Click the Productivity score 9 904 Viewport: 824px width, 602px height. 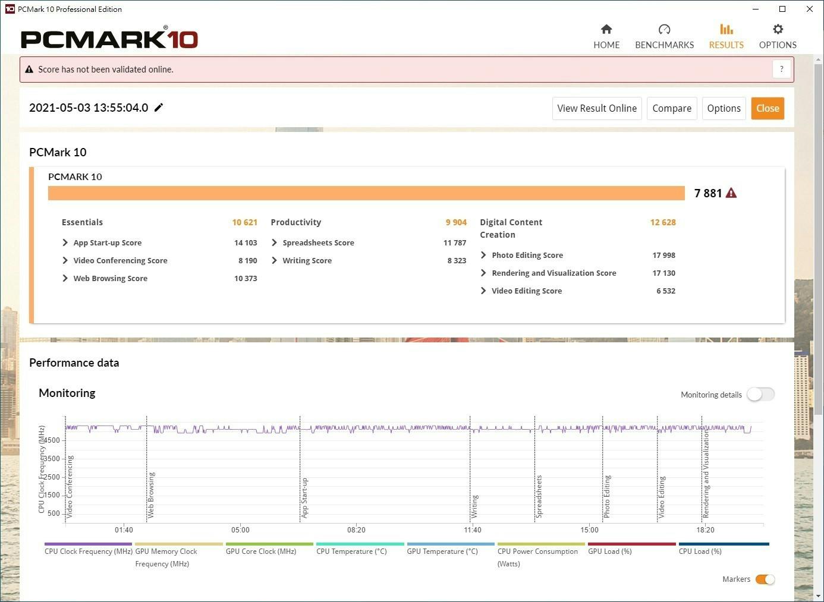pyautogui.click(x=456, y=222)
